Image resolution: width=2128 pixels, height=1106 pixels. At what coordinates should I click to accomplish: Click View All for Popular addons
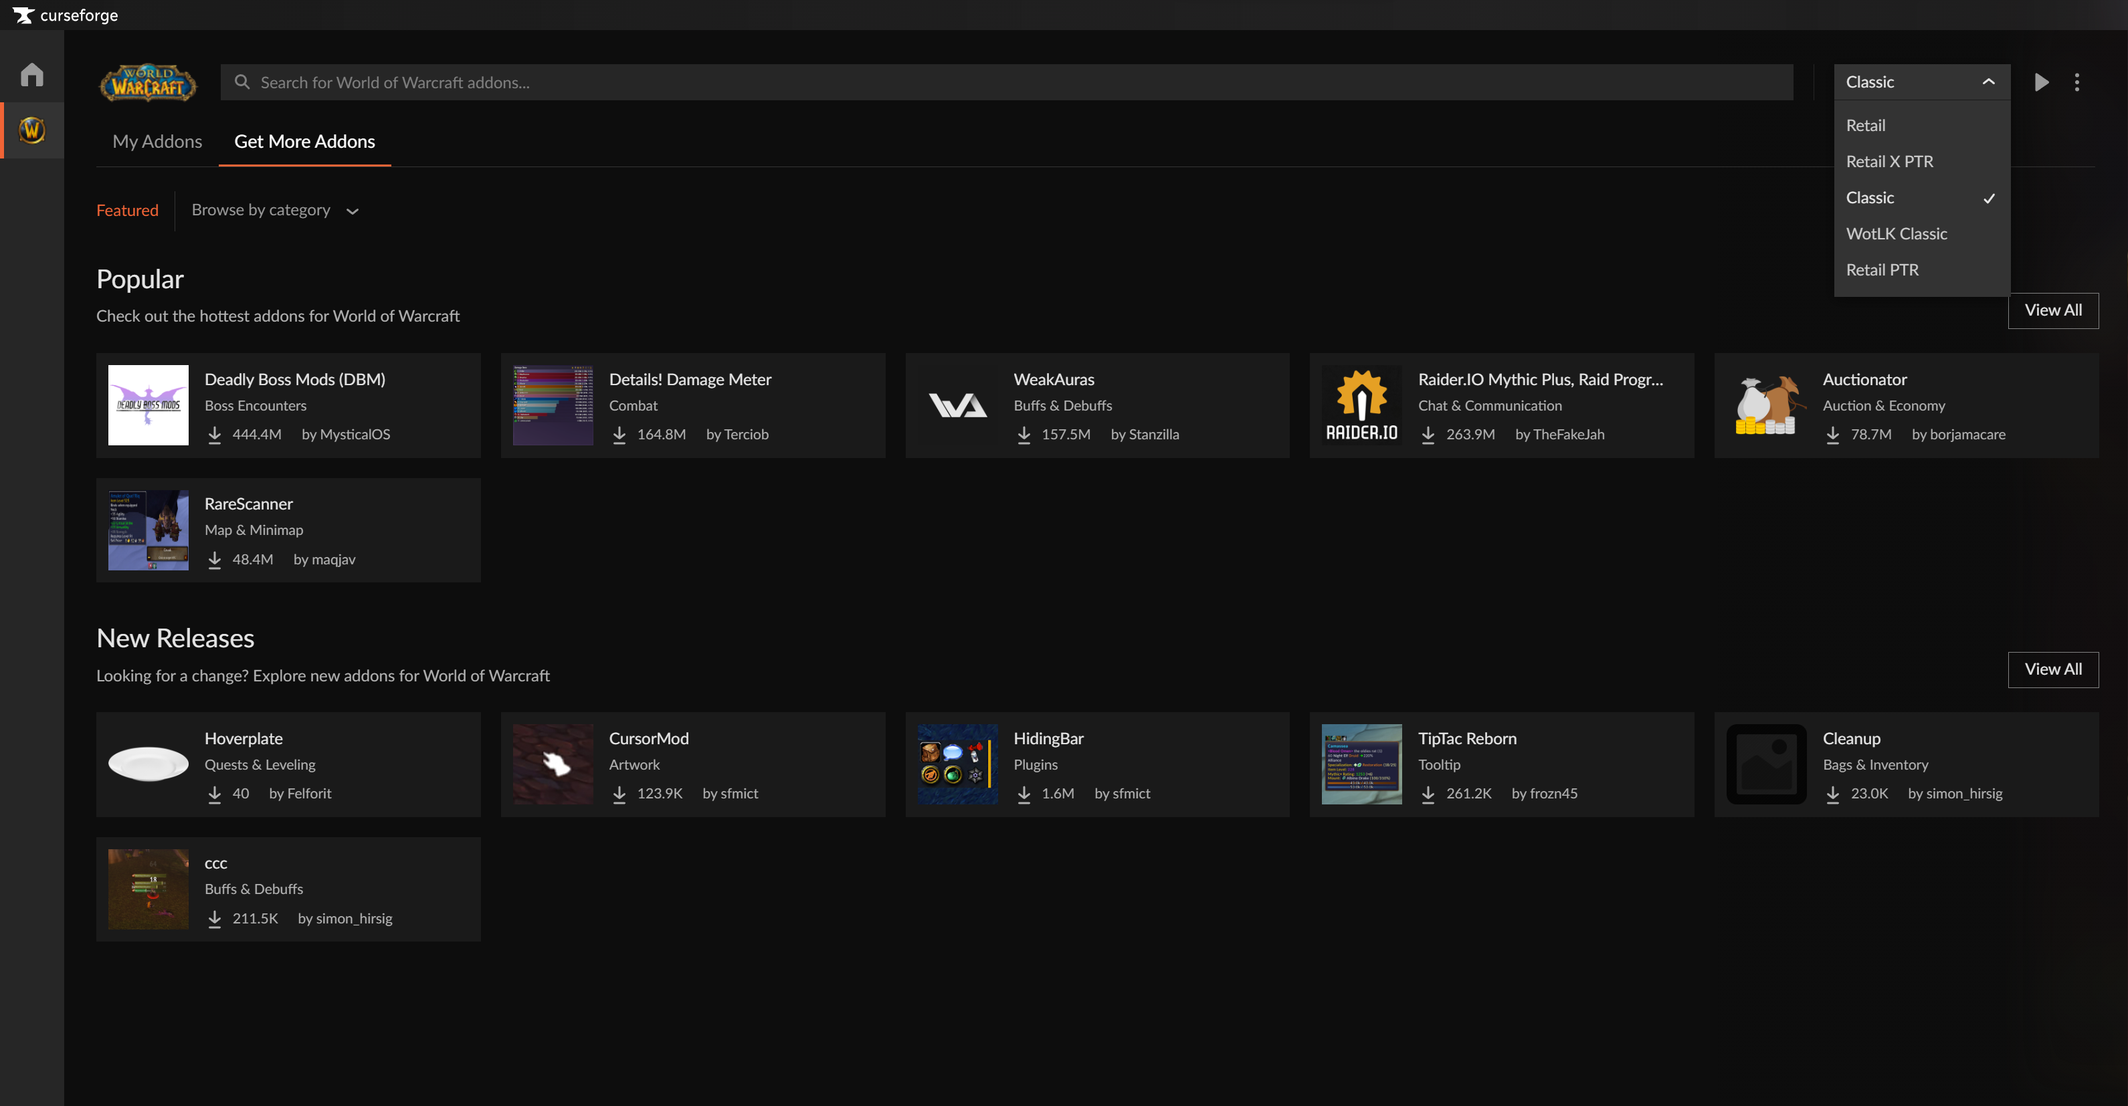coord(2053,310)
